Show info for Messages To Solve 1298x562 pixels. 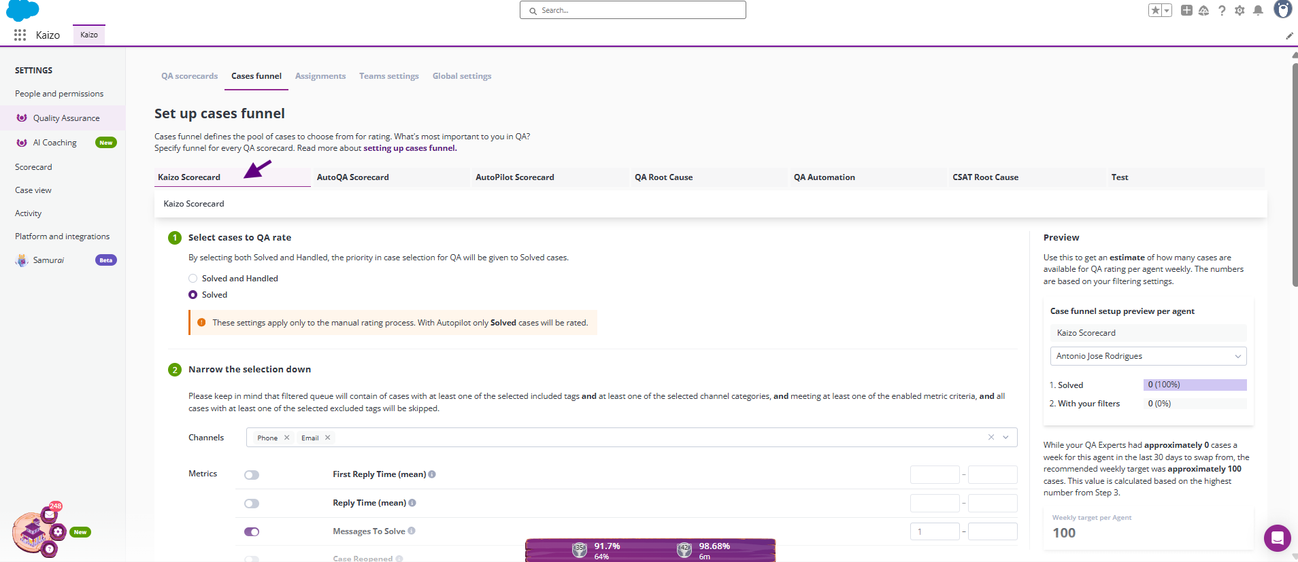[x=412, y=531]
